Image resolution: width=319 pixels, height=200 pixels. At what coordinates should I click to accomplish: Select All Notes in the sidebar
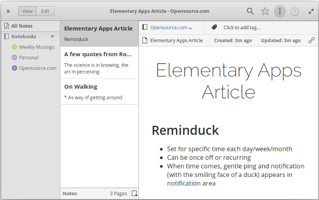pos(22,26)
